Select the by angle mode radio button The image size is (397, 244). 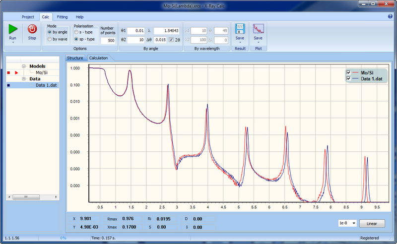coord(50,32)
